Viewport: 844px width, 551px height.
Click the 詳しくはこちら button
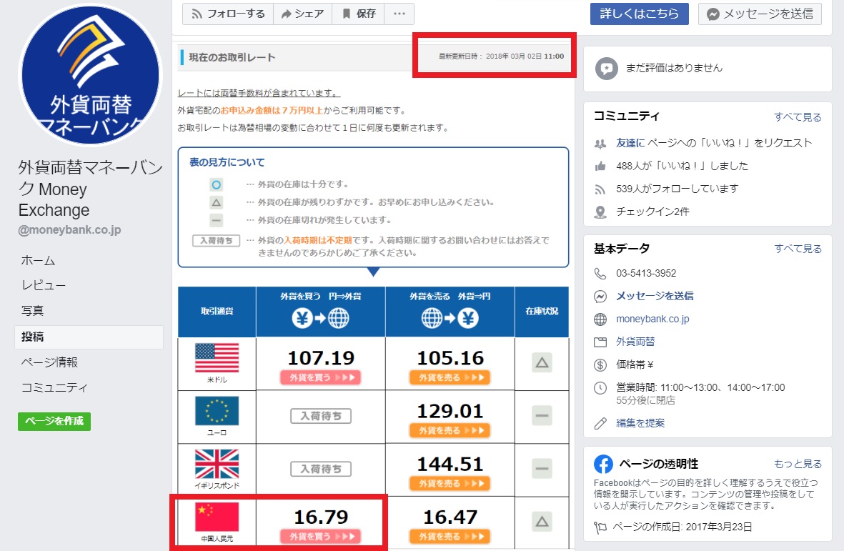coord(640,14)
